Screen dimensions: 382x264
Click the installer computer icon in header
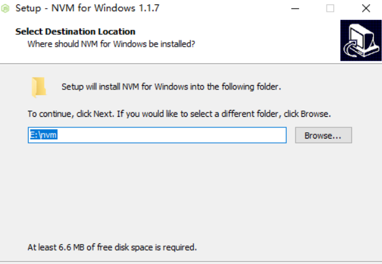pyautogui.click(x=361, y=40)
